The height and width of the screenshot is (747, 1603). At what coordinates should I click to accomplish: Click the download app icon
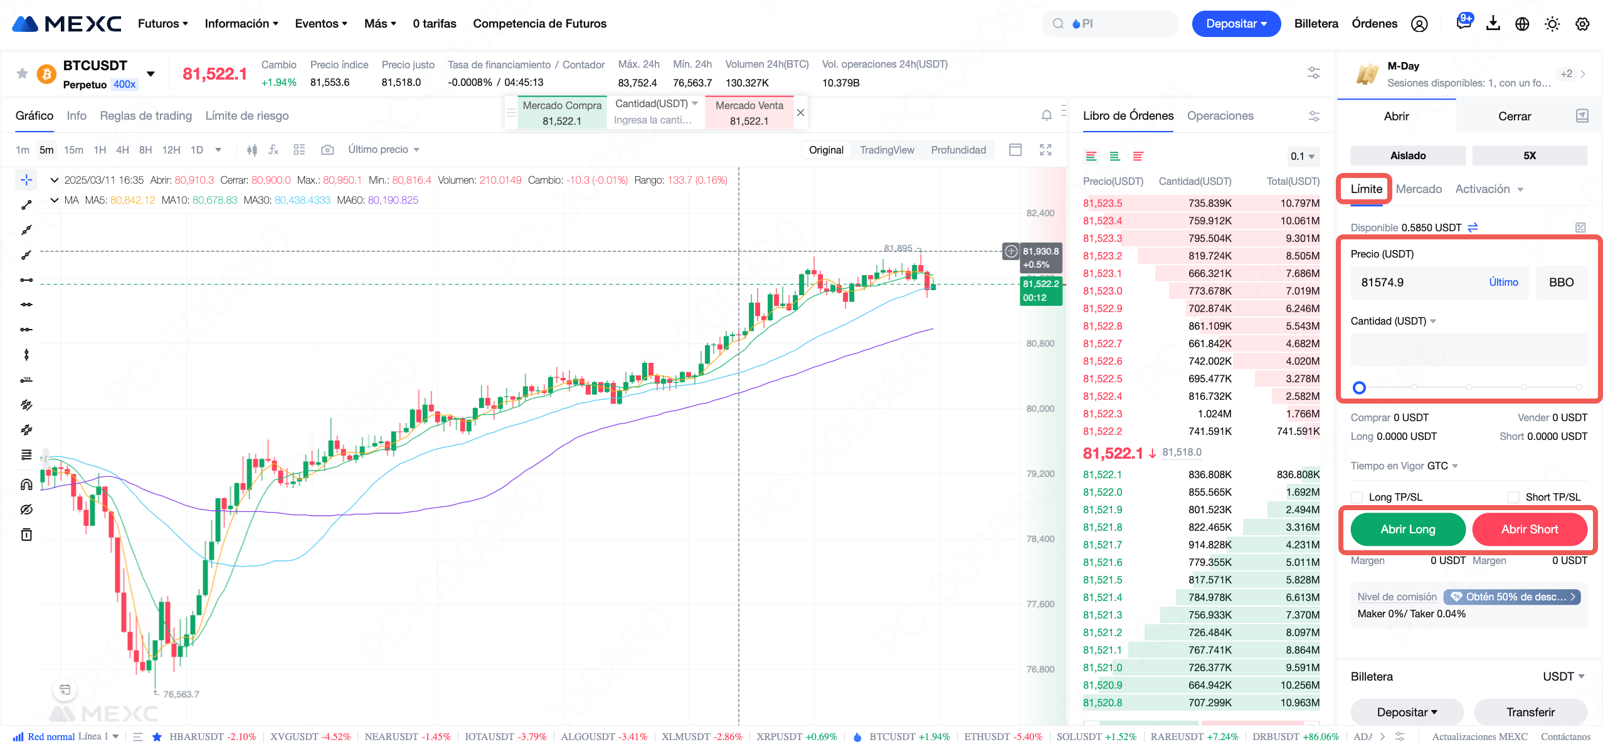pos(1493,24)
